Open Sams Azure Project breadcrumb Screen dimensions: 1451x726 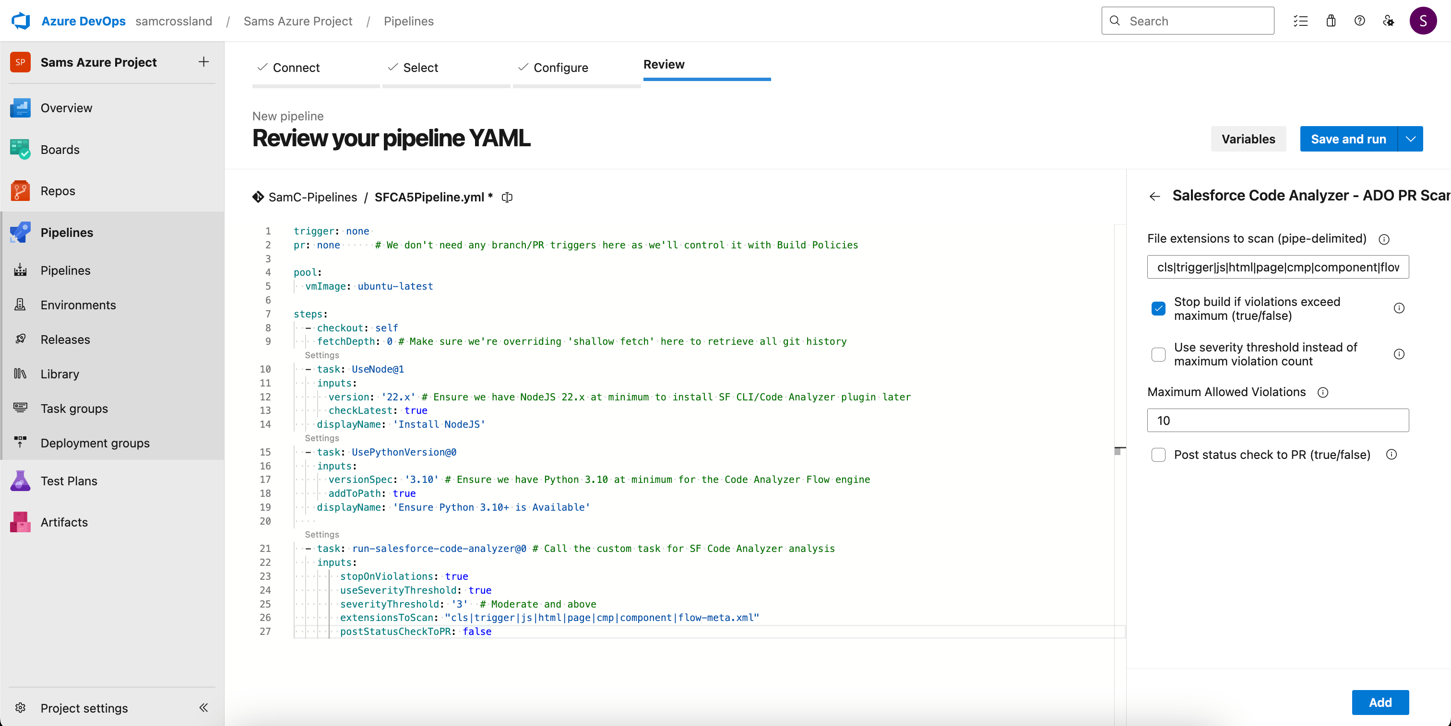[x=298, y=21]
